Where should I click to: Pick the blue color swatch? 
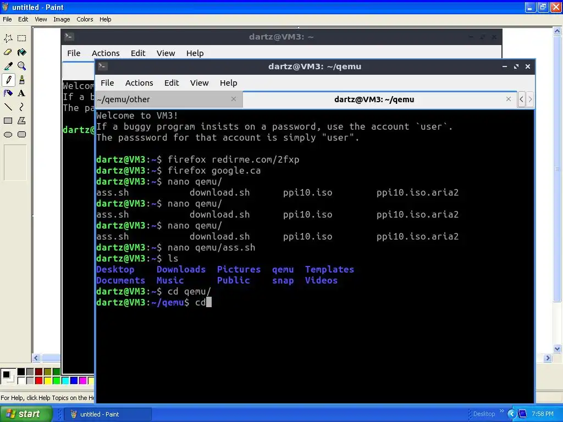(x=74, y=380)
